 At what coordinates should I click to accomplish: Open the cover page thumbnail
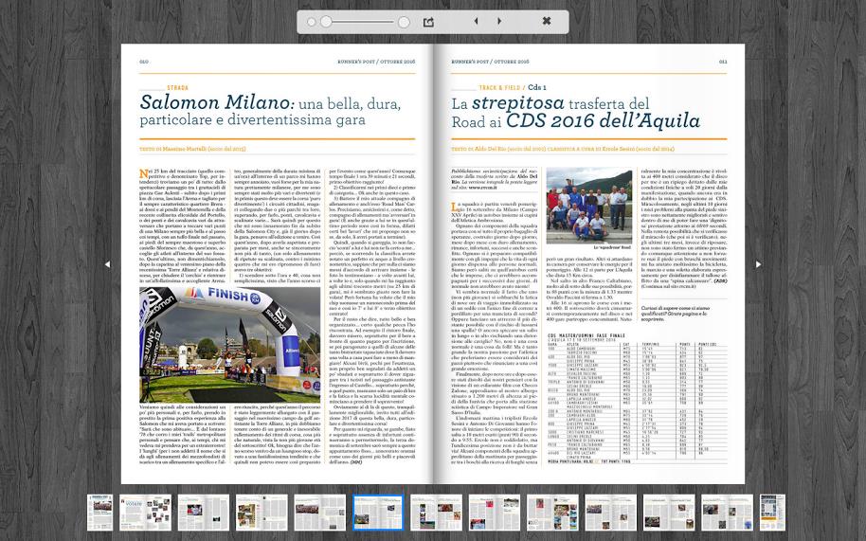point(100,513)
